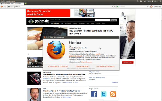Click the Asus Mars II graphics card thumbnail
Viewport: 162px width, 101px height.
point(34,78)
